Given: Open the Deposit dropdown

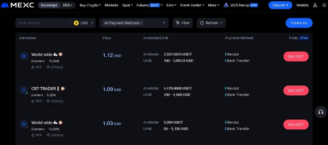Looking at the screenshot, I should pos(280,5).
